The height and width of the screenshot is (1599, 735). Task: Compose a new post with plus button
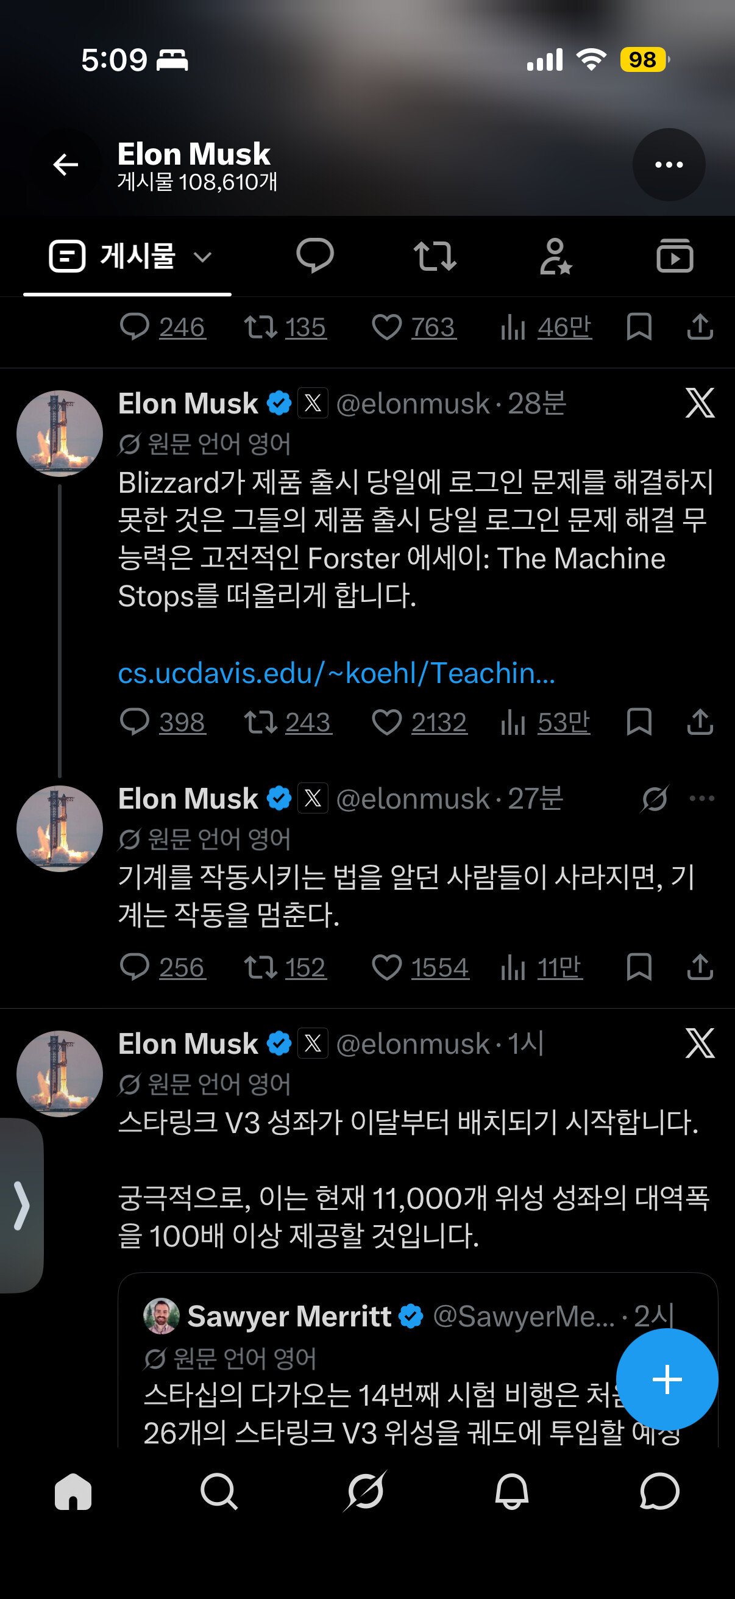coord(667,1379)
